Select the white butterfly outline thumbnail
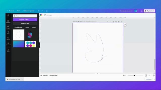161x90 pixels. click(x=19, y=35)
